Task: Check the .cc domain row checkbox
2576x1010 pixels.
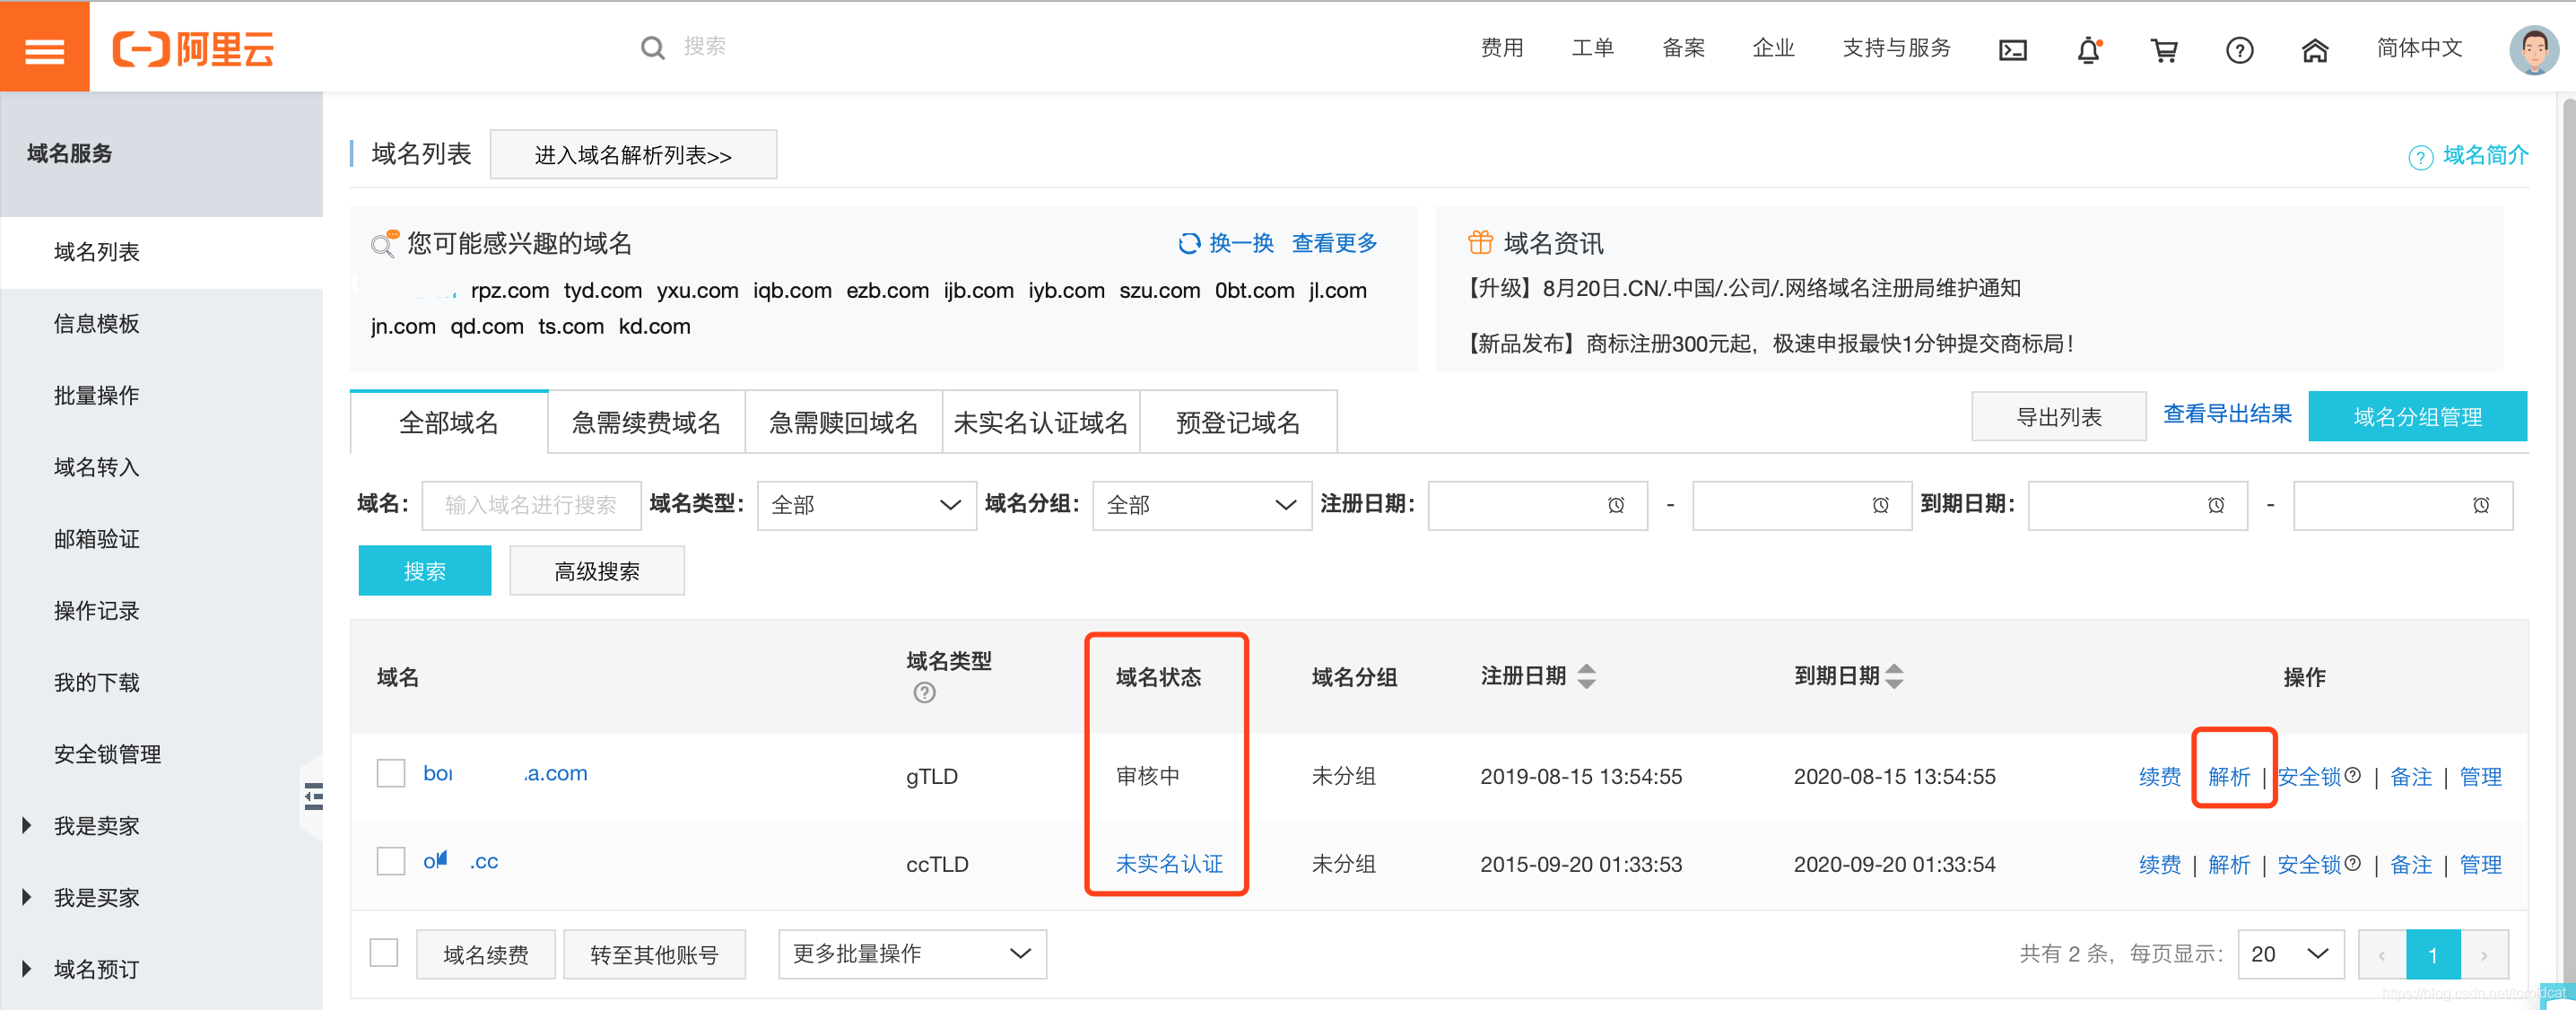Action: (391, 861)
